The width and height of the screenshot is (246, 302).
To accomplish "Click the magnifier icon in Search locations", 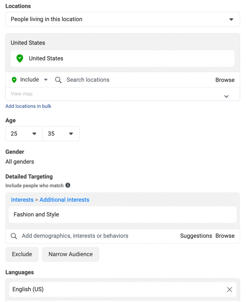I will click(x=58, y=80).
